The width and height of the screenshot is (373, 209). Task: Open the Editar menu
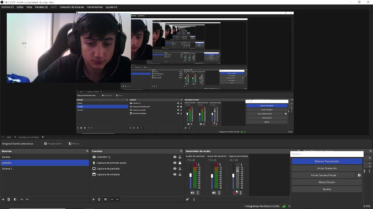pyautogui.click(x=20, y=7)
